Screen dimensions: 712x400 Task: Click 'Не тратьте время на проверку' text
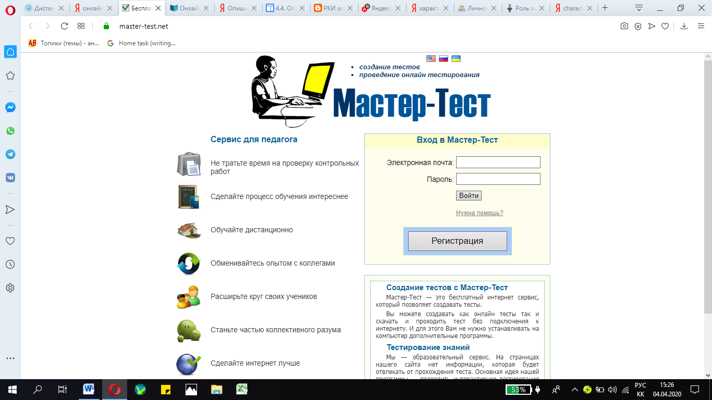click(x=285, y=167)
